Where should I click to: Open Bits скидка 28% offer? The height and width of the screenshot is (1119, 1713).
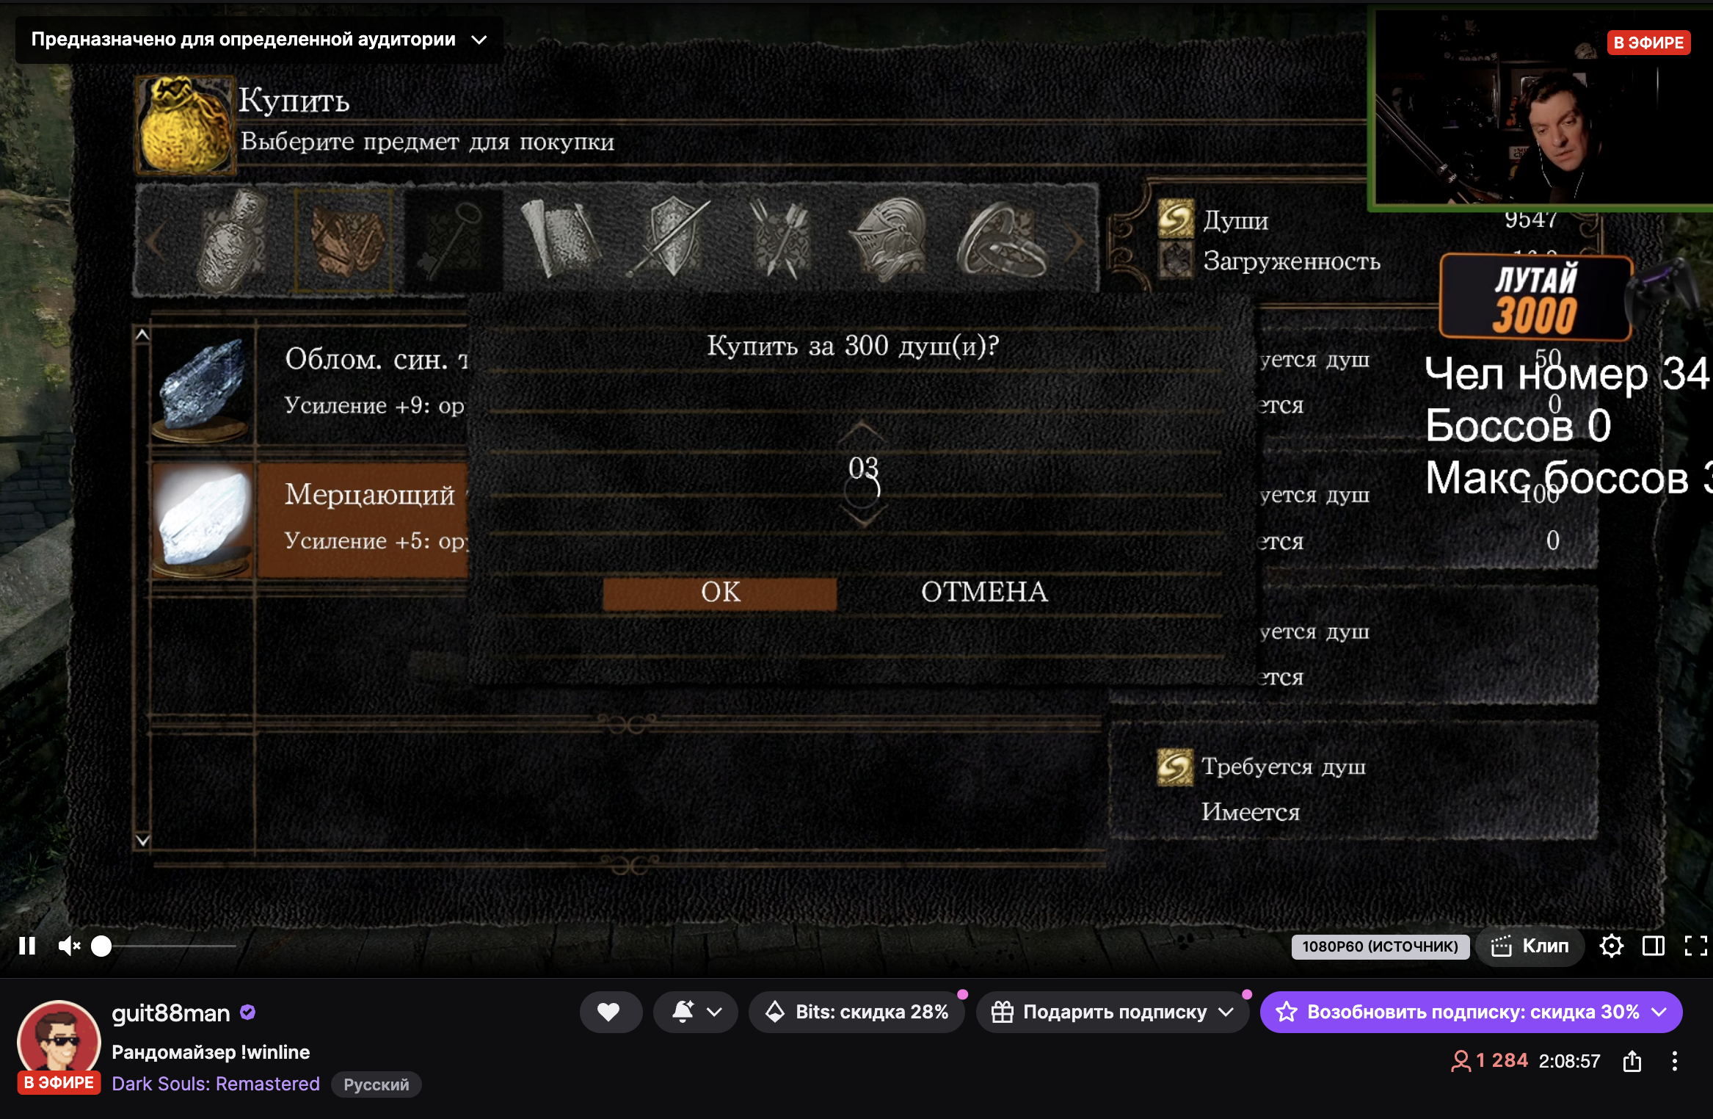pos(857,1012)
